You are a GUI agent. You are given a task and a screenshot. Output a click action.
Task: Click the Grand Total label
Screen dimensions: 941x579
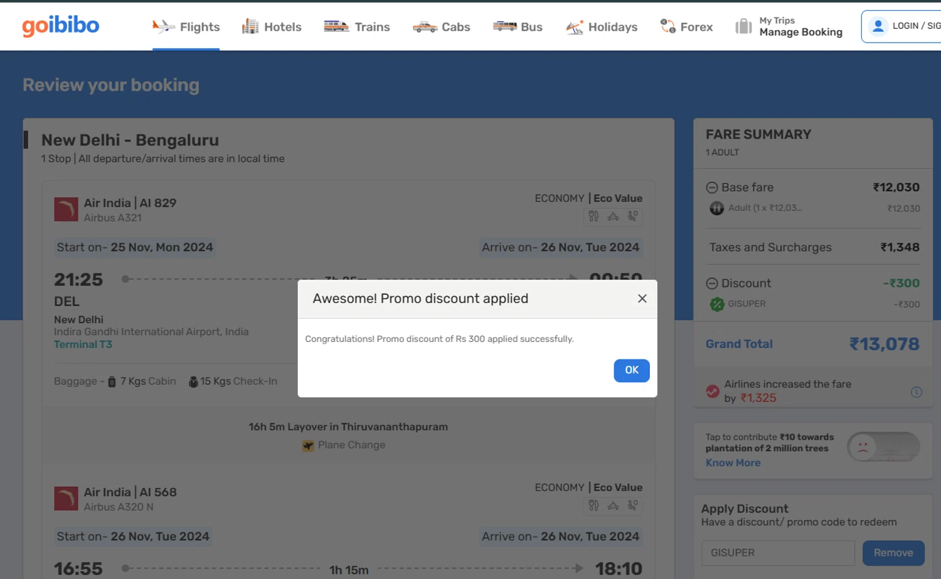(x=739, y=344)
